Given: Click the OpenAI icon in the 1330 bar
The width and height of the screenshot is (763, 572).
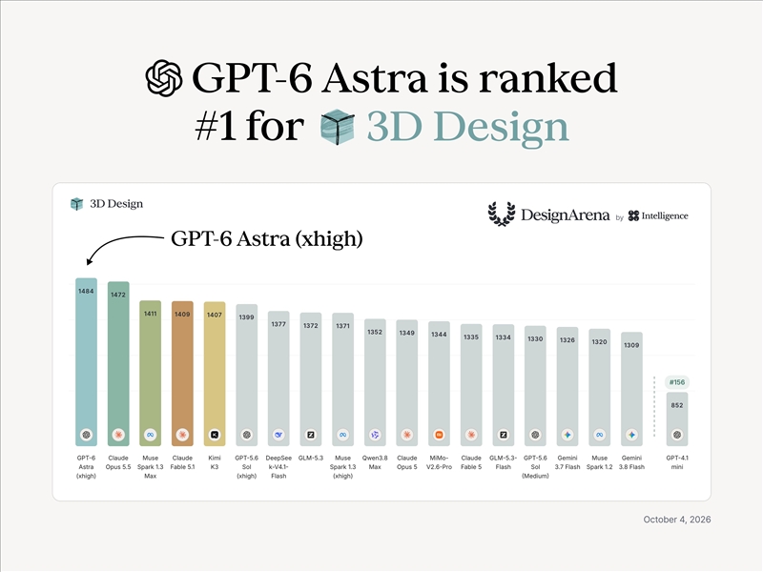Looking at the screenshot, I should (535, 435).
